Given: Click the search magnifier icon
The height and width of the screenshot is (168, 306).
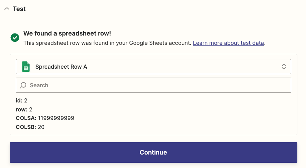Looking at the screenshot, I should pyautogui.click(x=23, y=85).
